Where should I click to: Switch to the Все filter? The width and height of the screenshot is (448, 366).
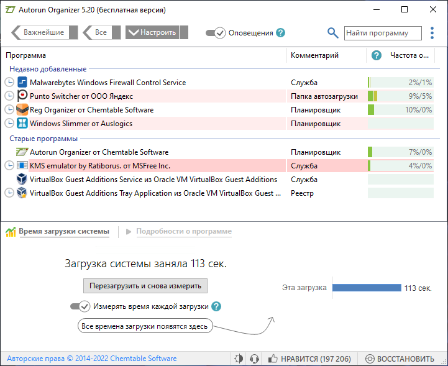(x=102, y=32)
